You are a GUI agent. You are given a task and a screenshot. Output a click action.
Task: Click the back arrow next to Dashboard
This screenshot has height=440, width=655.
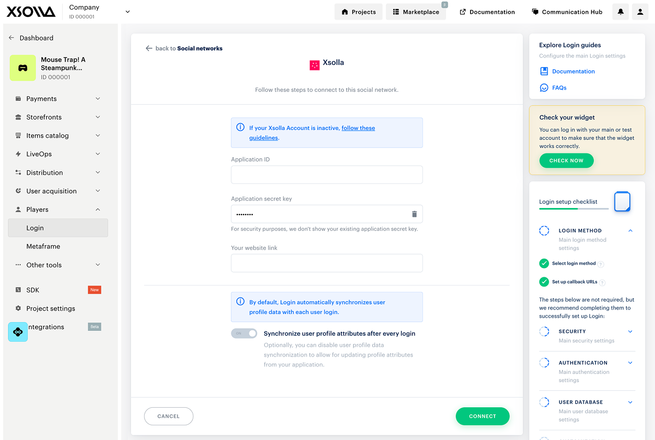coord(11,38)
